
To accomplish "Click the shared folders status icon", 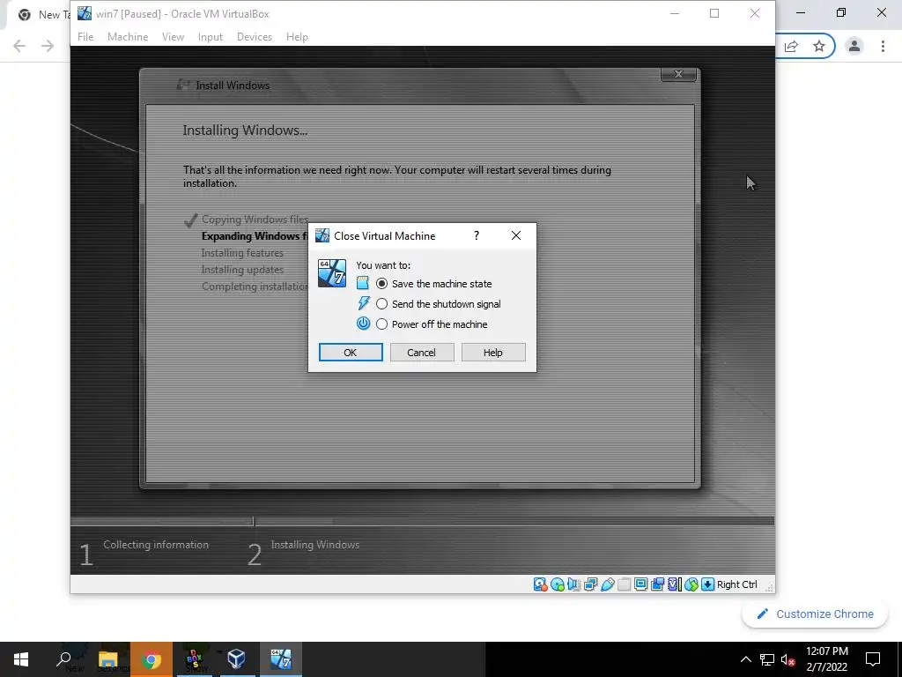I will tap(624, 584).
